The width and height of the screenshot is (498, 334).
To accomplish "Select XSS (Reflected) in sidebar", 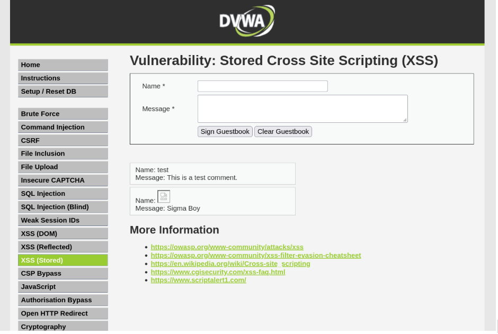I will coord(63,247).
